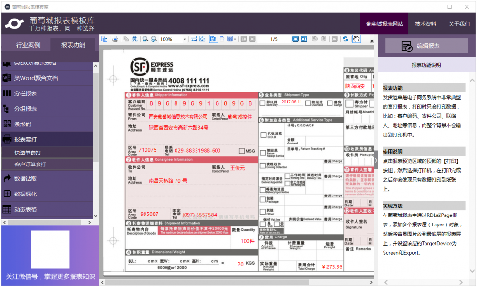Click the Print icon in the toolbar
This screenshot has height=287, width=477.
click(x=115, y=39)
